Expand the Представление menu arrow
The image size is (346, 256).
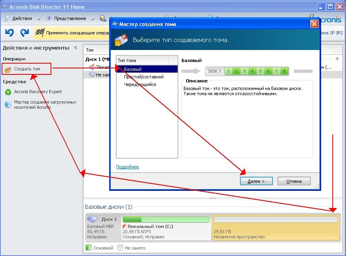click(x=92, y=19)
